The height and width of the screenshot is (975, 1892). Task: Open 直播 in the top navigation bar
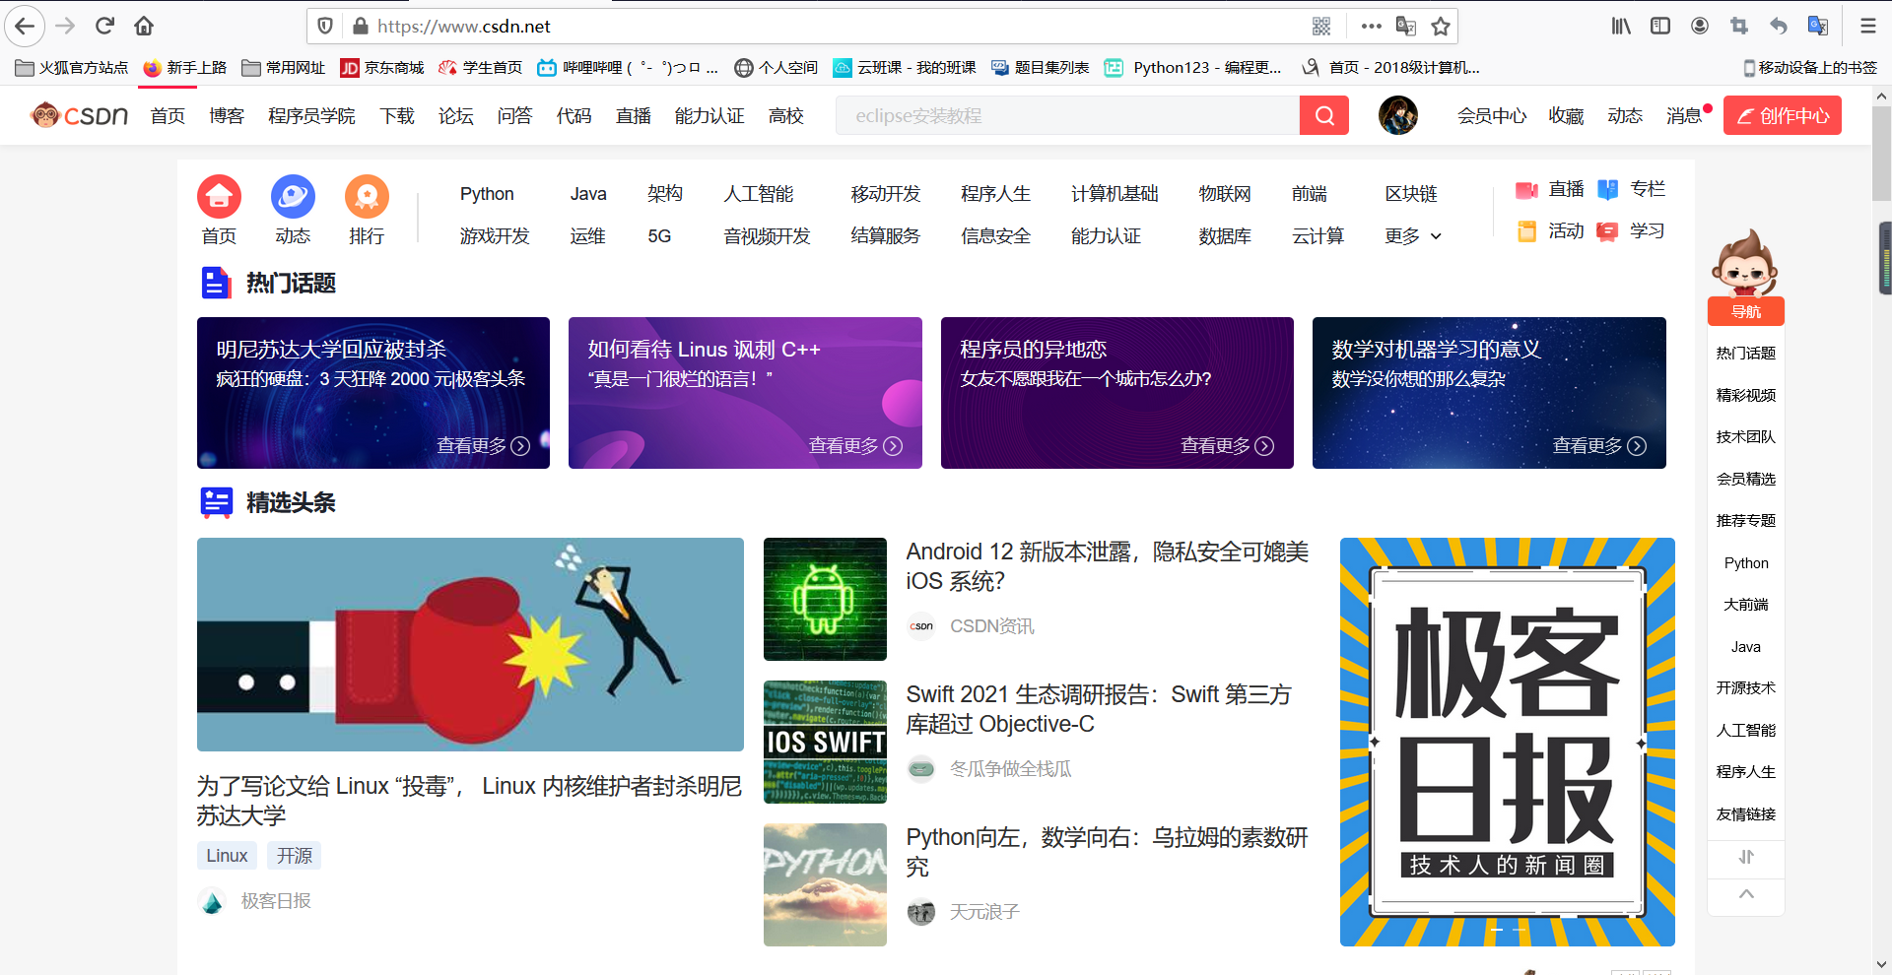point(634,116)
